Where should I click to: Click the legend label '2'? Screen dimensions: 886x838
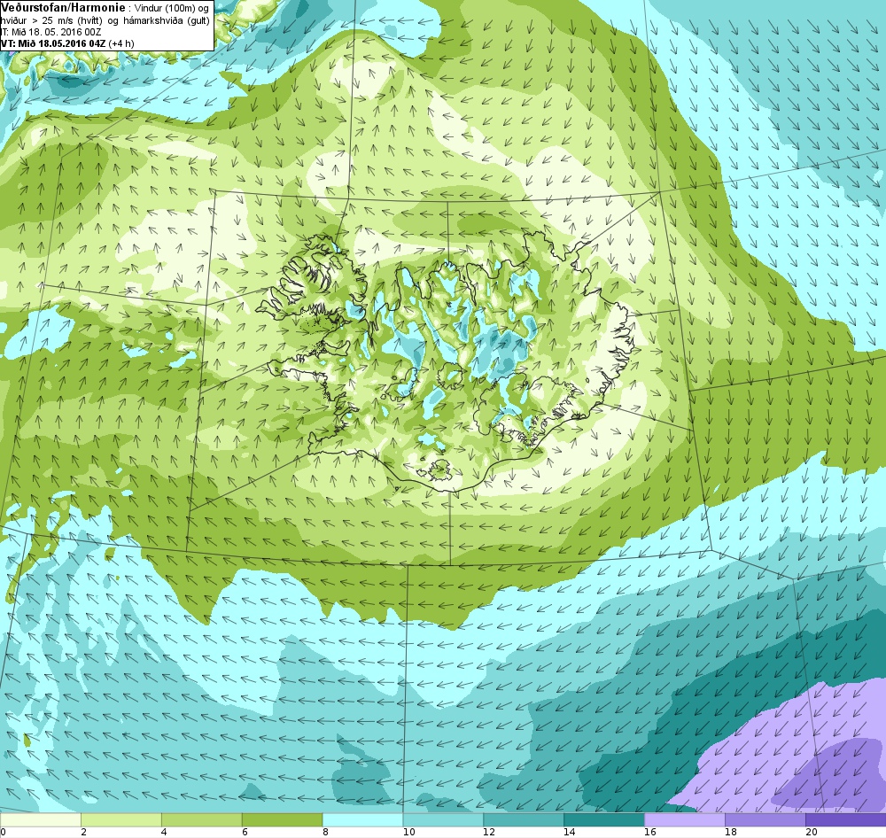pyautogui.click(x=83, y=832)
